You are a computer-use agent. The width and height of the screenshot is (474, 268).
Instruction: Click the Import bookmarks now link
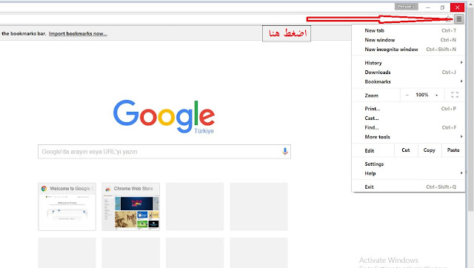[x=78, y=33]
